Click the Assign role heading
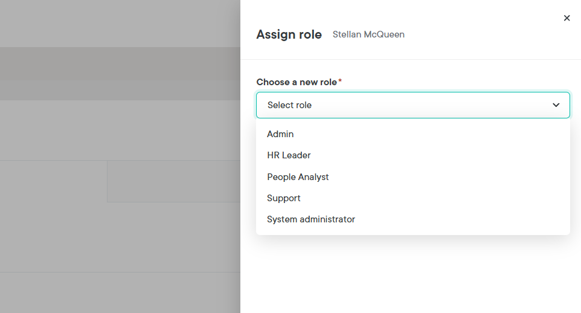The height and width of the screenshot is (313, 581). coord(289,34)
